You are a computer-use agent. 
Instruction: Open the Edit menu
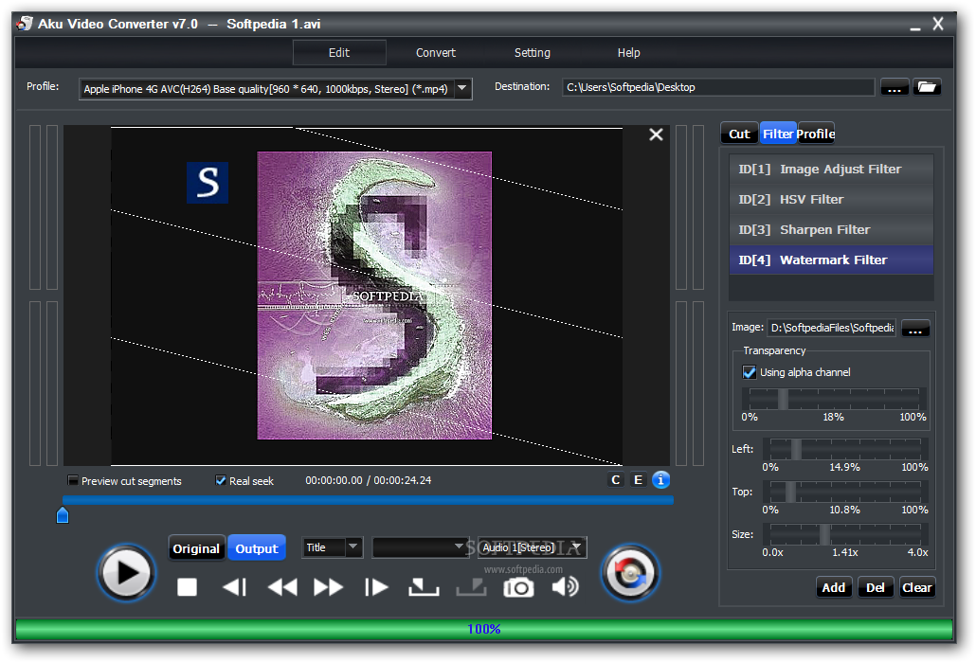339,53
